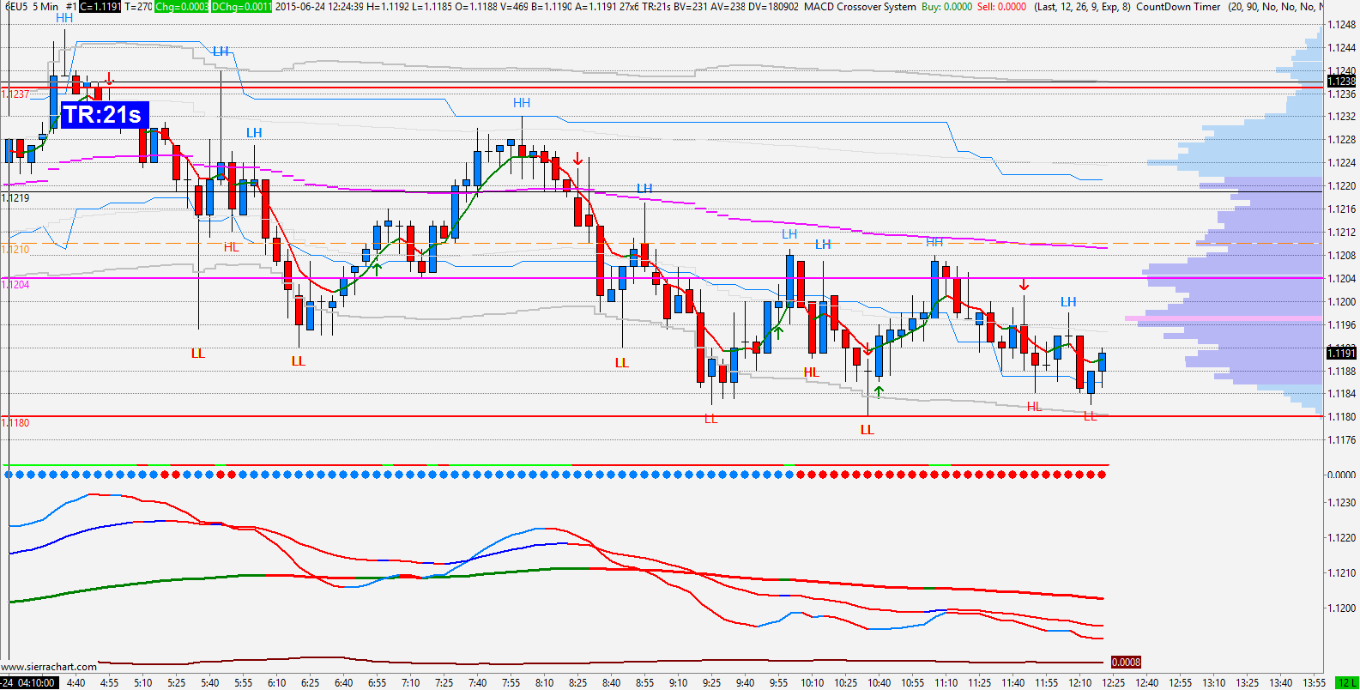Click the green Buy: 0.0000 value
Viewport: 1360px width, 690px height.
(x=947, y=6)
